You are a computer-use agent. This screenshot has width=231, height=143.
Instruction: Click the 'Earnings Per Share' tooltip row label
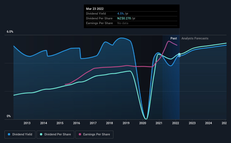(99, 23)
